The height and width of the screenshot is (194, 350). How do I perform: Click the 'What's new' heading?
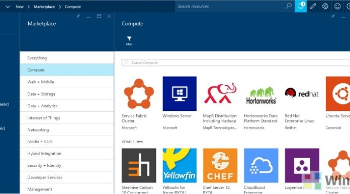point(132,142)
